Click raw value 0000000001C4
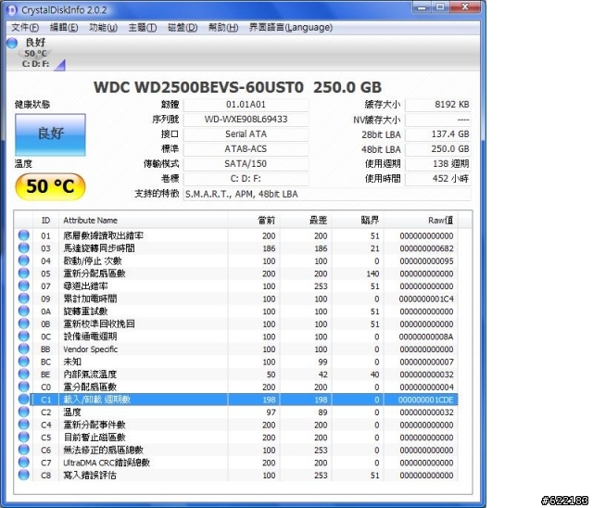593x508 pixels. (426, 298)
